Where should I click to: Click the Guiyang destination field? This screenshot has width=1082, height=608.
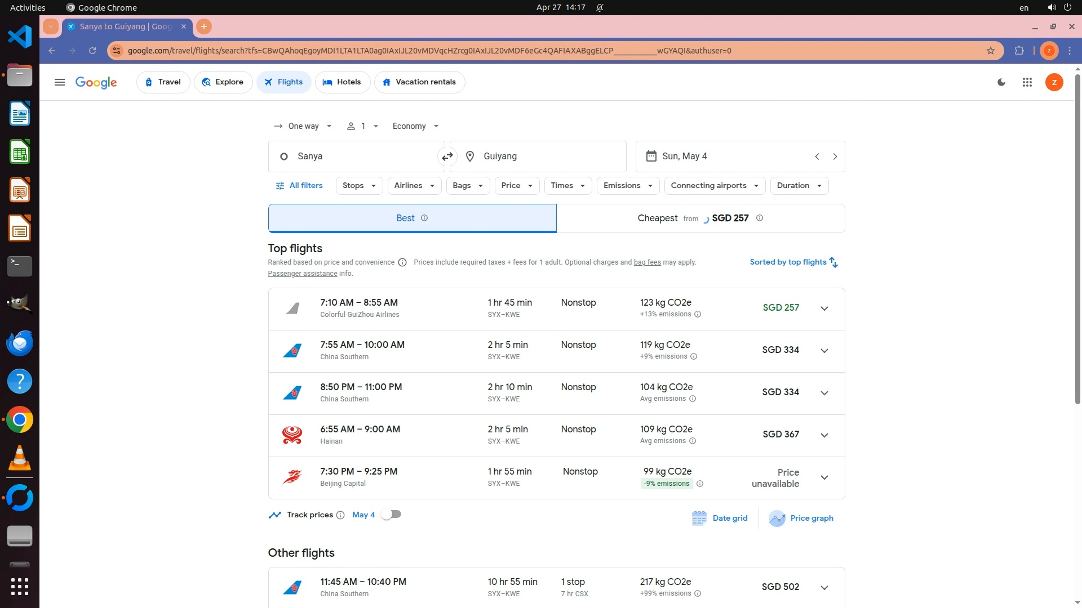click(x=538, y=157)
